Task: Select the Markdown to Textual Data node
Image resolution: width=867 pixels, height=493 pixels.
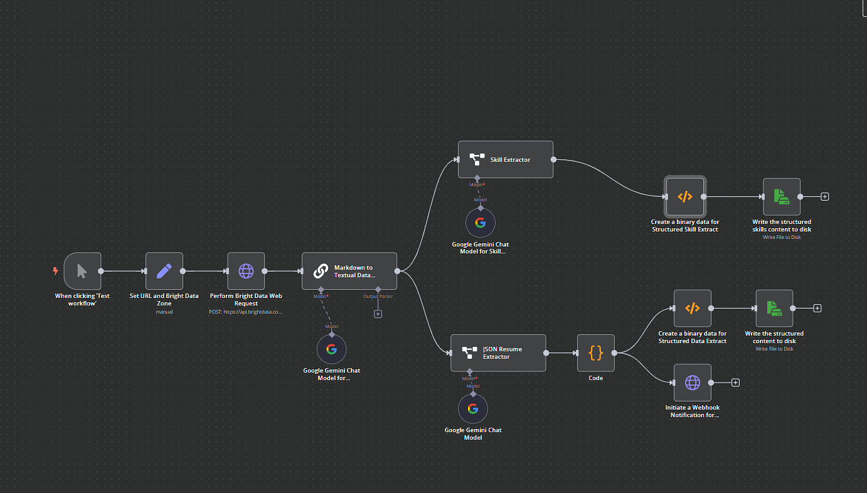Action: (x=349, y=271)
